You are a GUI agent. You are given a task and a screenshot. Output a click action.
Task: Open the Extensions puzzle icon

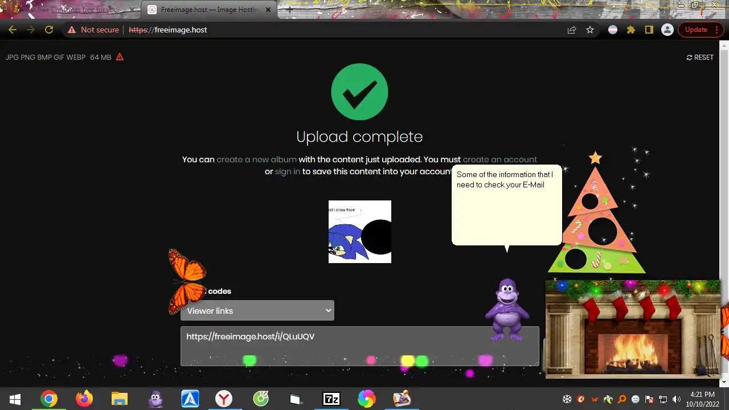pos(631,30)
